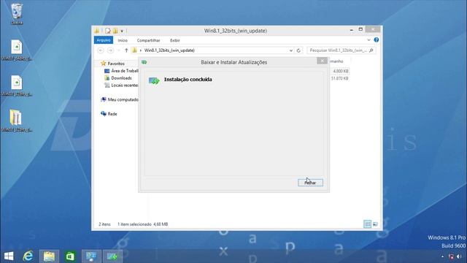Open File Explorer from taskbar
Viewport: 467px width, 263px height.
coord(49,256)
